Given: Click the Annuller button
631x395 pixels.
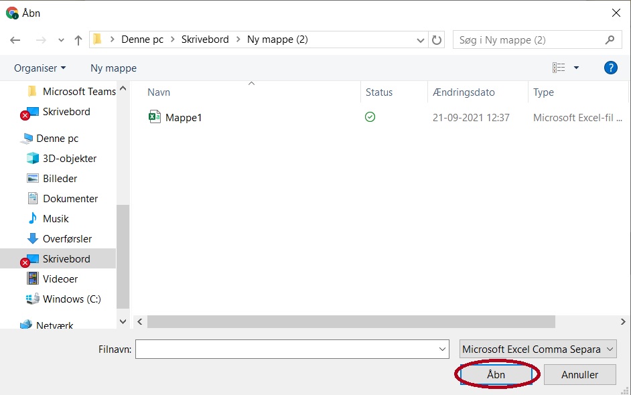Looking at the screenshot, I should (x=579, y=375).
